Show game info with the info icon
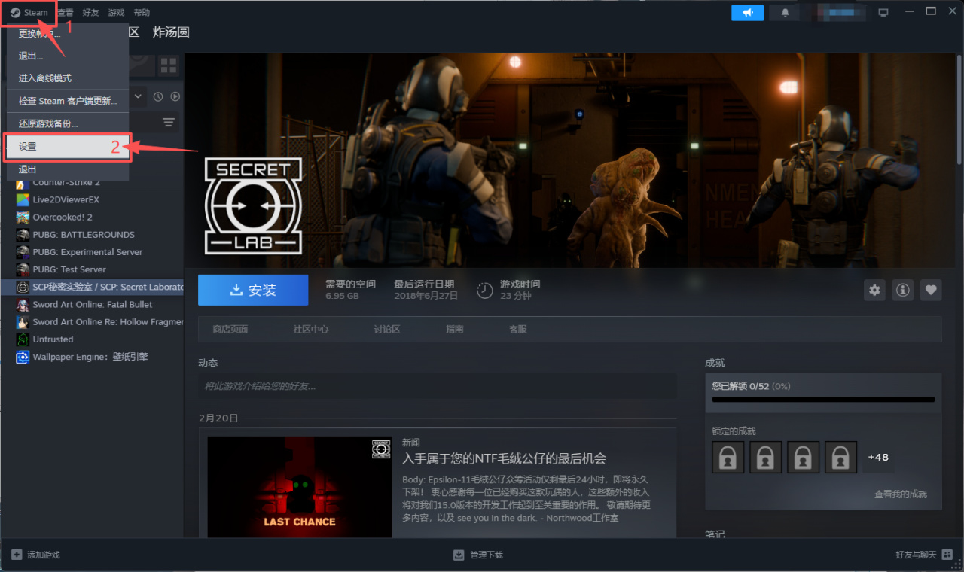 click(x=902, y=290)
